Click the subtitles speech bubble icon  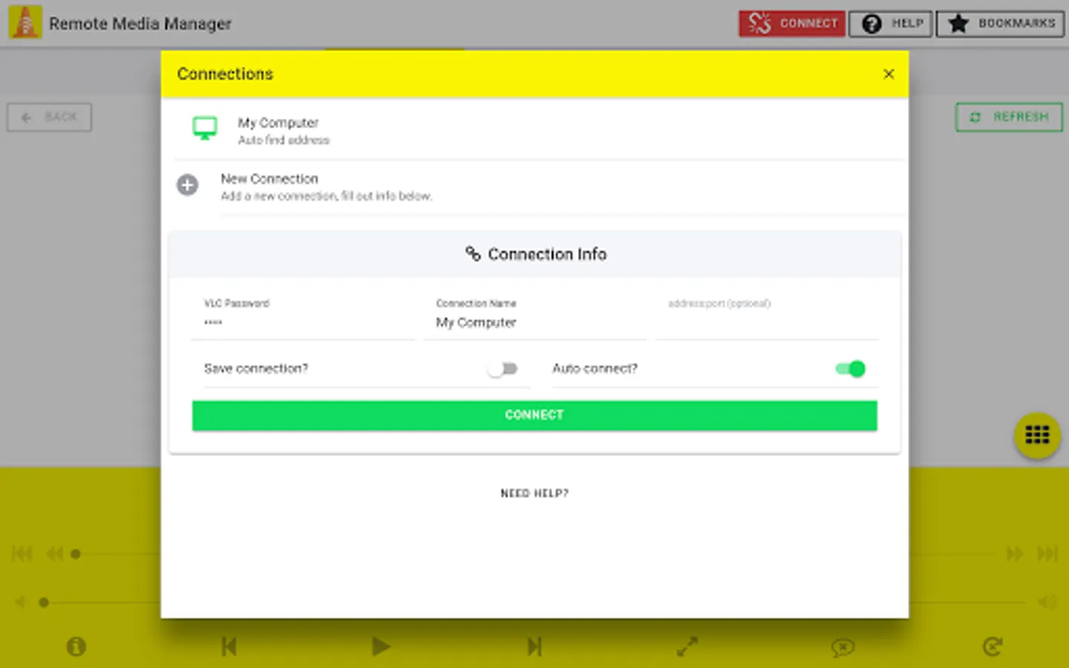coord(843,648)
